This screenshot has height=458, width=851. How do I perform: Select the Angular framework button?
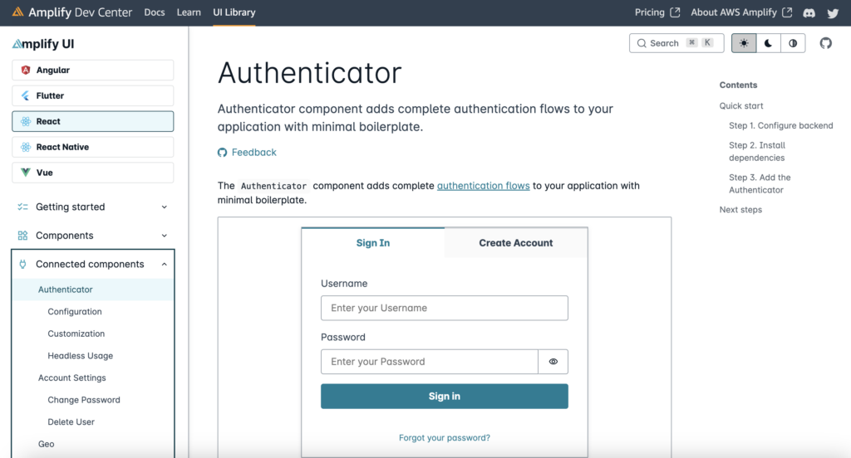click(93, 70)
